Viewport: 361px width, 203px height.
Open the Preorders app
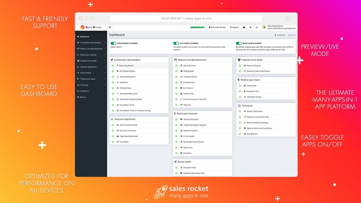pyautogui.click(x=187, y=153)
